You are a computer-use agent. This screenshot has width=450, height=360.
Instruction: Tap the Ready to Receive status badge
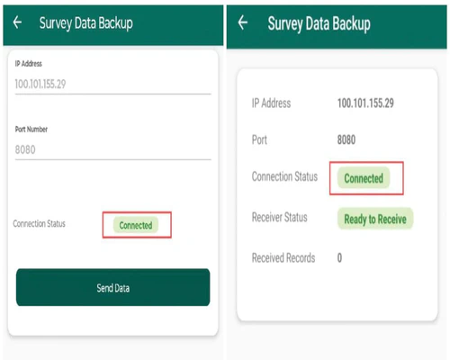[375, 219]
